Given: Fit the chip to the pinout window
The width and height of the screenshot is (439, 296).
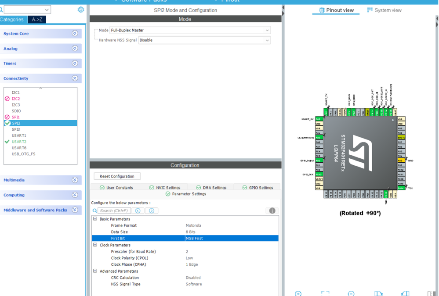Looking at the screenshot, I should coord(325,293).
